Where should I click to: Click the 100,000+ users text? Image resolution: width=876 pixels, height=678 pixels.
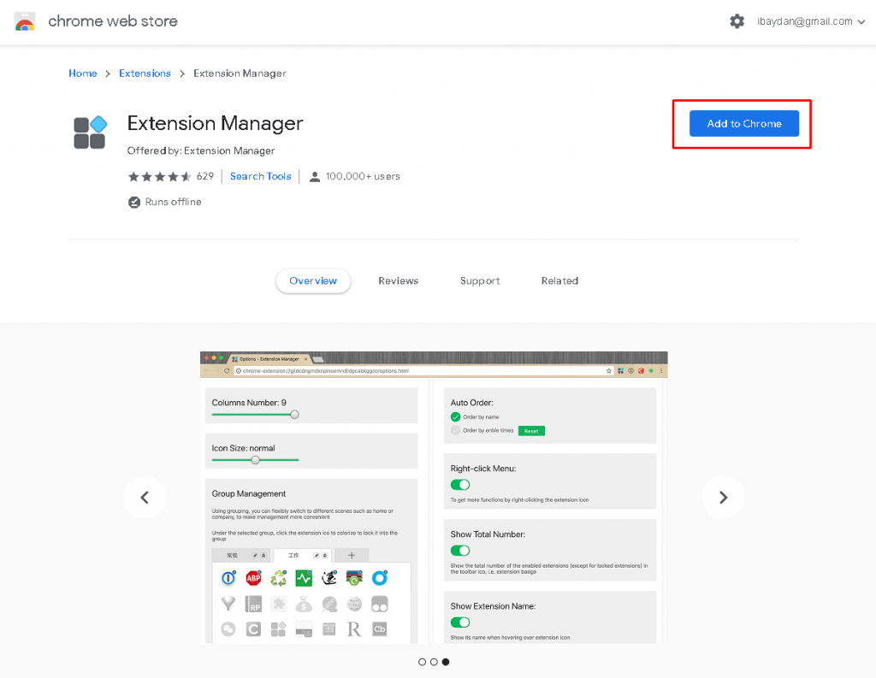363,176
